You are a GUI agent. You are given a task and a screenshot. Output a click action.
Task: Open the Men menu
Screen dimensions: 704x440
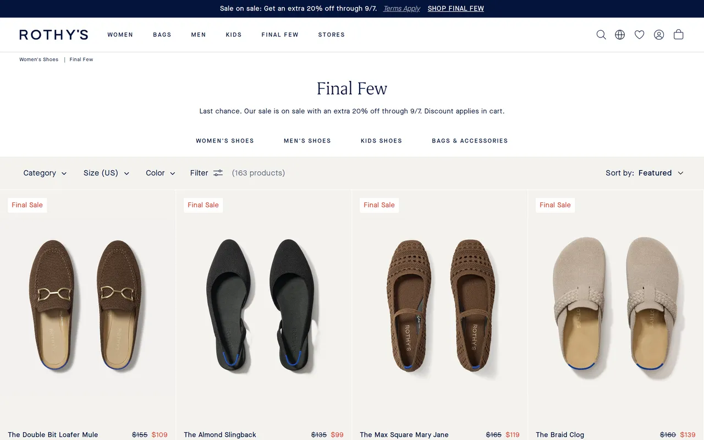[x=199, y=35]
